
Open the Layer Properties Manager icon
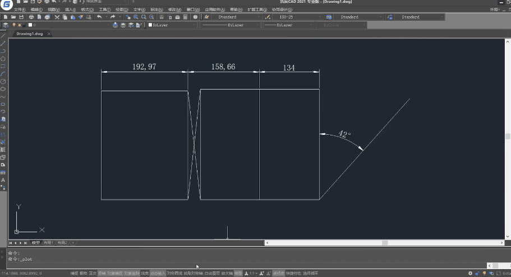pos(6,25)
